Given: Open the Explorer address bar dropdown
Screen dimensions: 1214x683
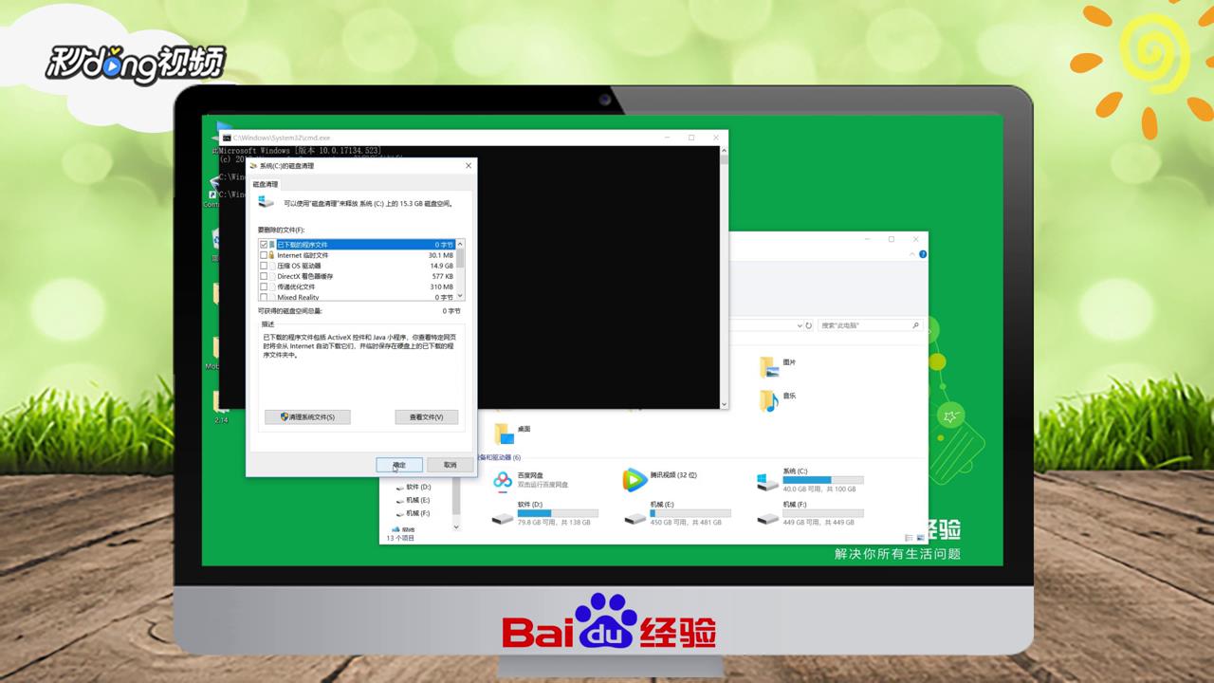Looking at the screenshot, I should coord(799,325).
